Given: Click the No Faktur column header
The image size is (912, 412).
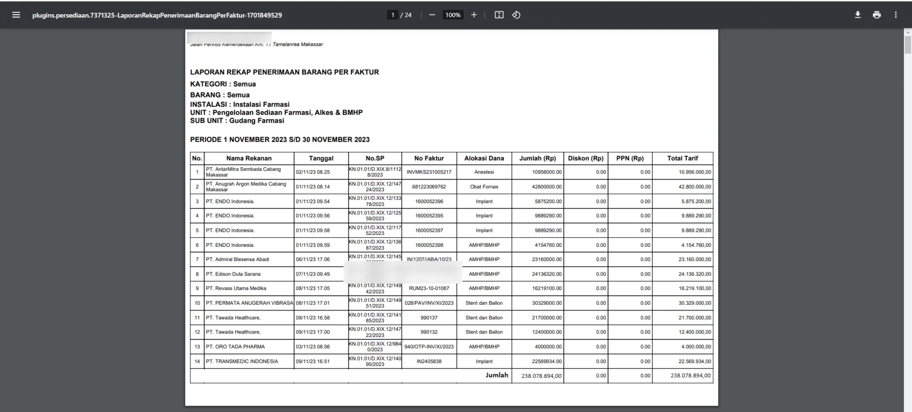Looking at the screenshot, I should (x=429, y=159).
